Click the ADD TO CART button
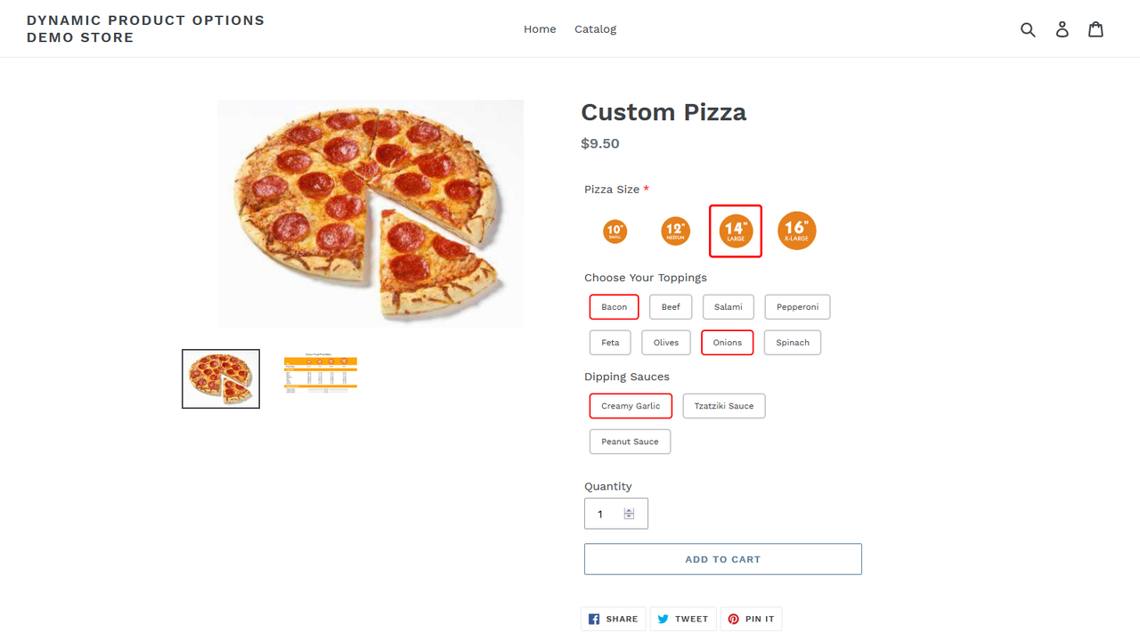Viewport: 1140px width, 641px height. tap(722, 558)
